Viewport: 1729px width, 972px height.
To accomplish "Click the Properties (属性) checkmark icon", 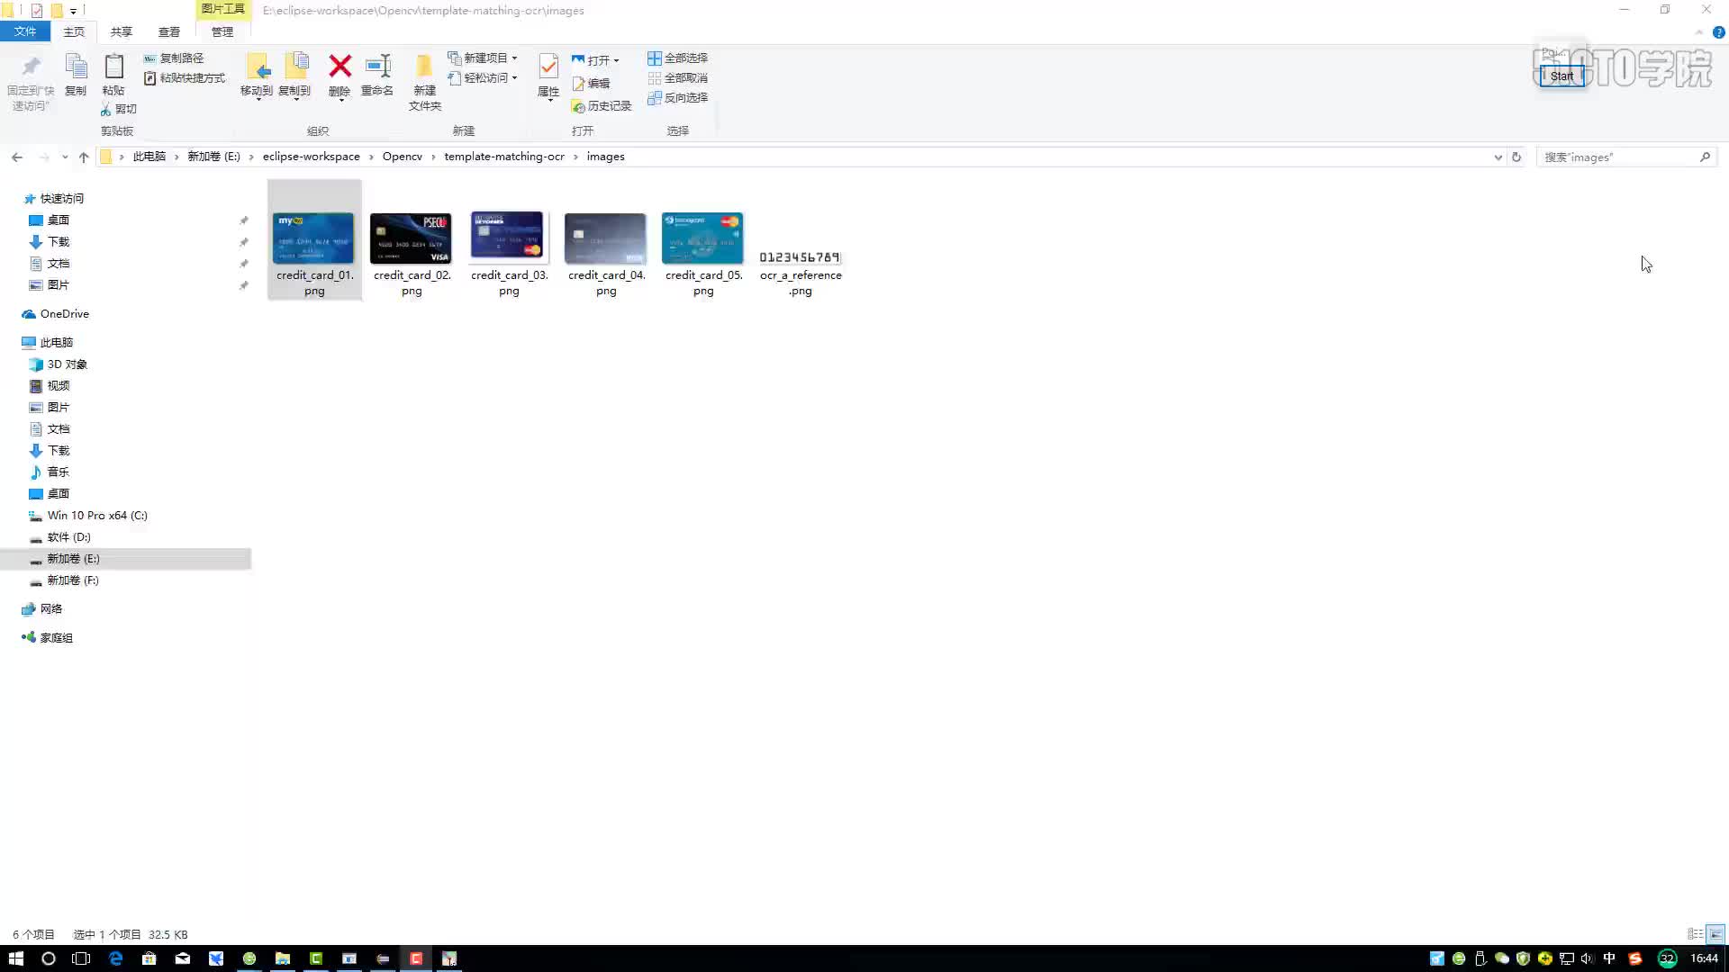I will click(548, 66).
